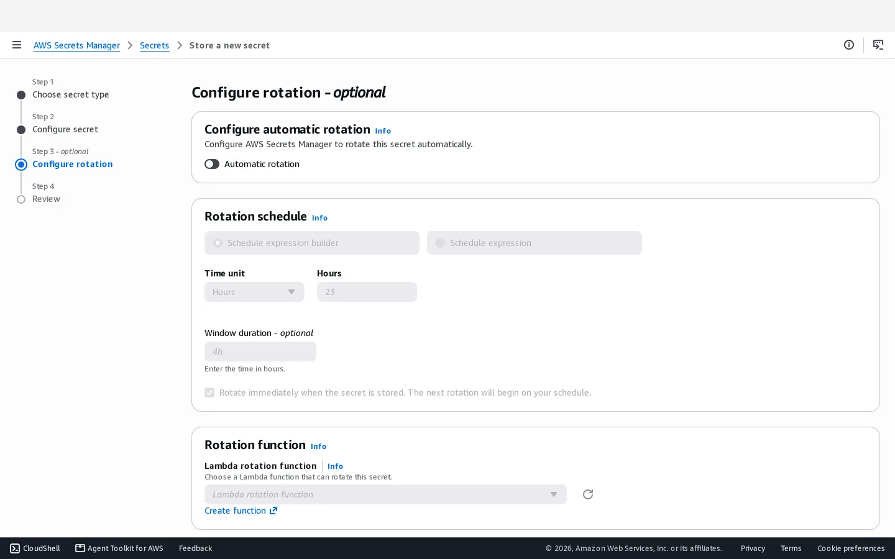Image resolution: width=895 pixels, height=559 pixels.
Task: Click the Store a new secret breadcrumb text
Action: pyautogui.click(x=229, y=45)
